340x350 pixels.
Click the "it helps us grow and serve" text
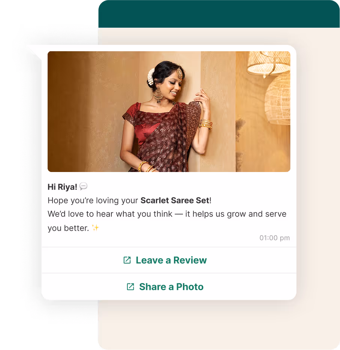[x=236, y=214]
